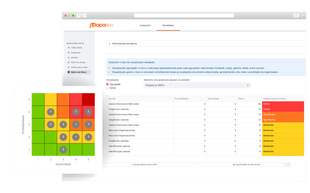Viewport: 310px width, 193px height.
Task: Click the browser share icon
Action: point(296,15)
